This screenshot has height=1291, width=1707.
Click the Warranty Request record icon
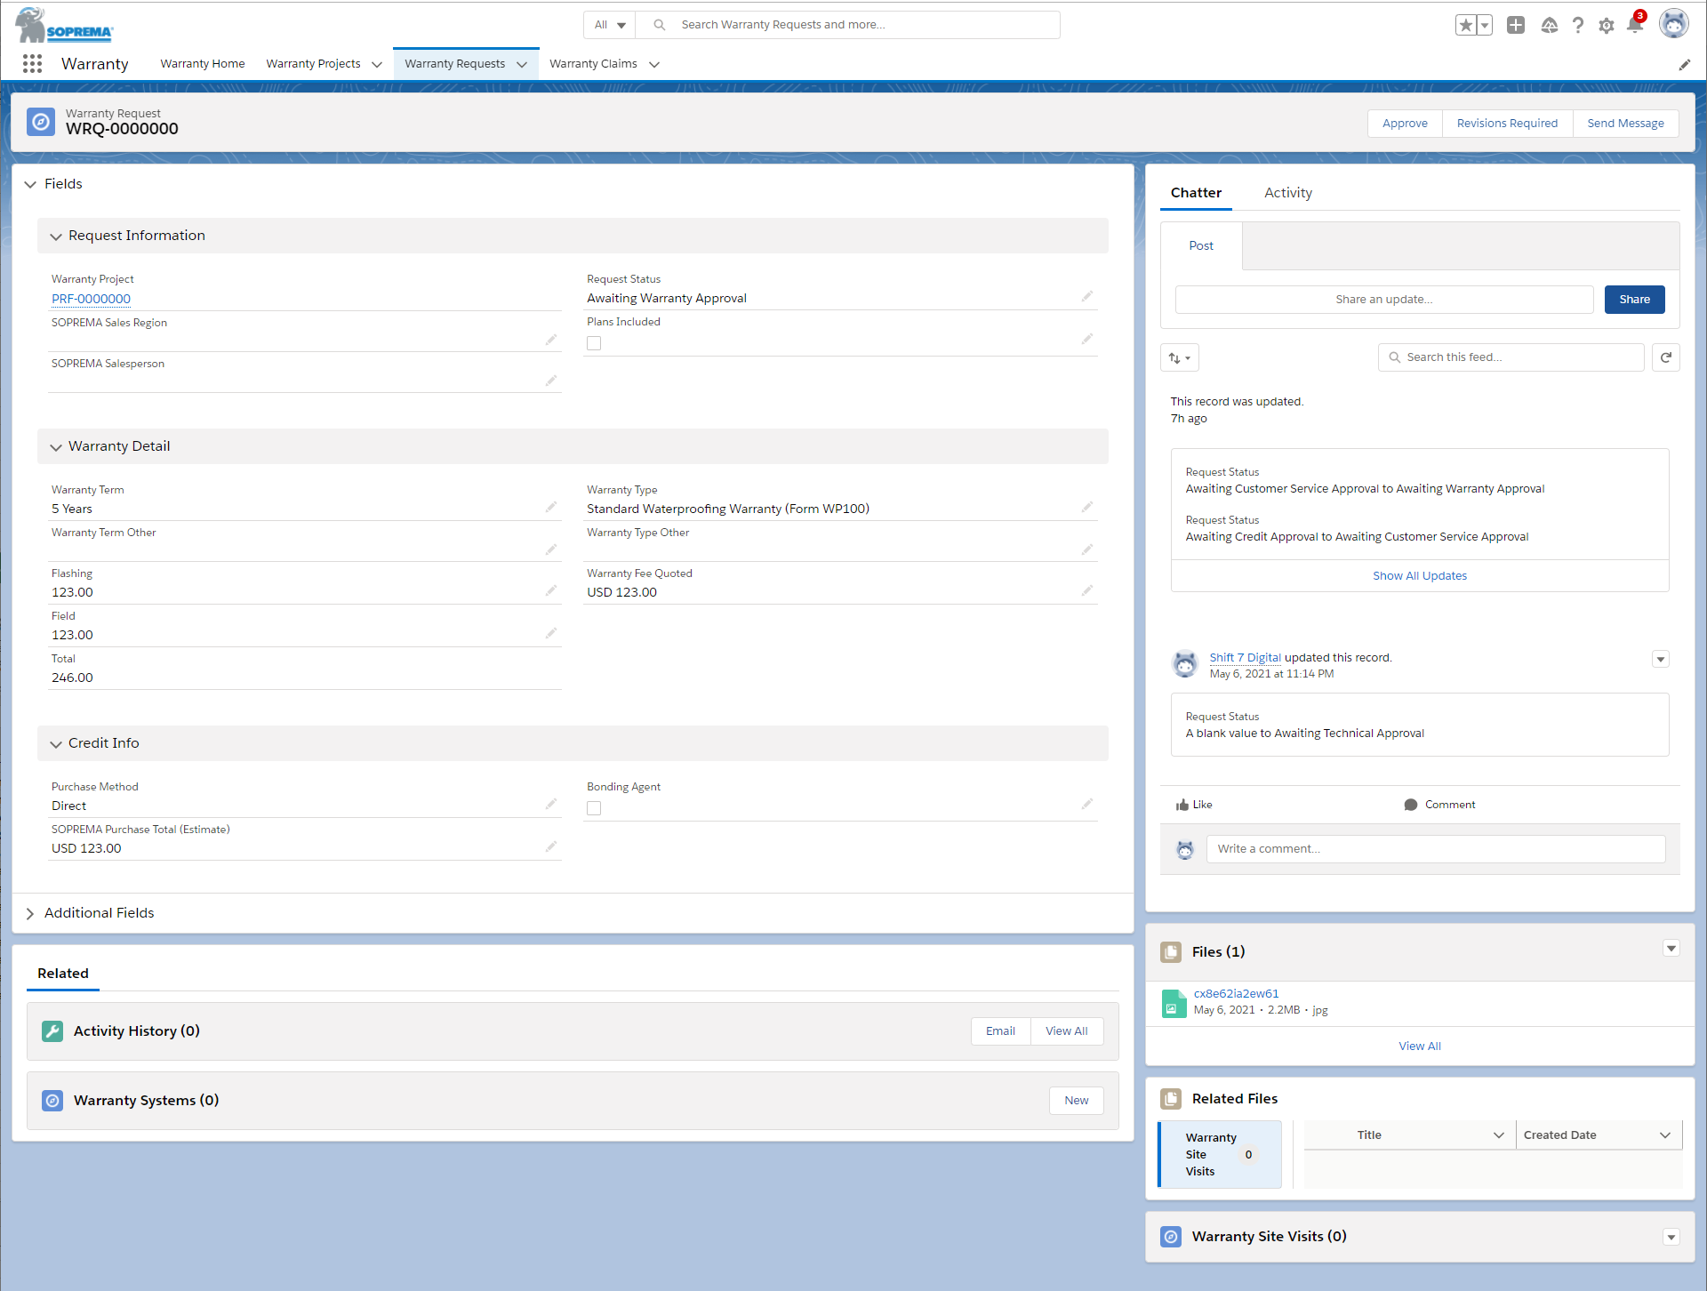click(x=41, y=122)
